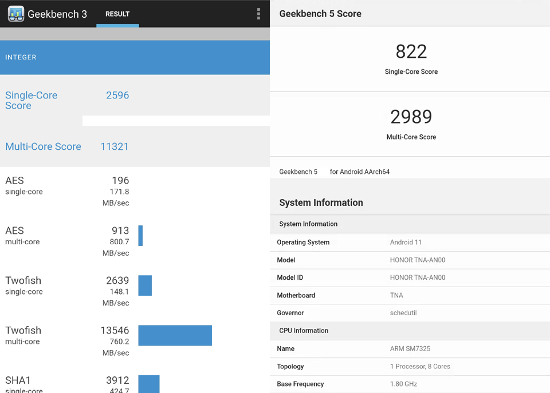550x393 pixels.
Task: Select the Governor row label
Action: point(290,313)
